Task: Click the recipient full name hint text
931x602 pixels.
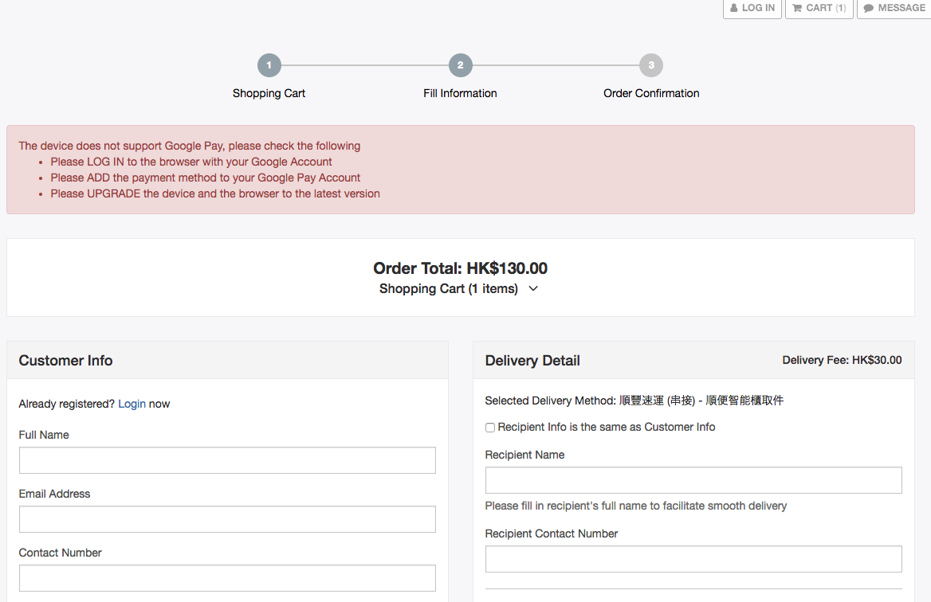Action: click(636, 506)
